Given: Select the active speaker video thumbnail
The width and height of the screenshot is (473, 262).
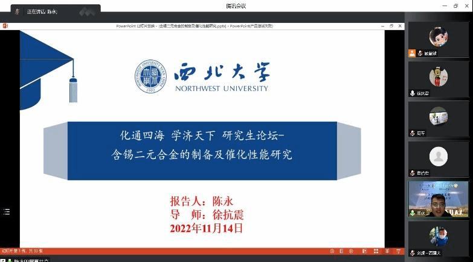Looking at the screenshot, I should [x=439, y=199].
